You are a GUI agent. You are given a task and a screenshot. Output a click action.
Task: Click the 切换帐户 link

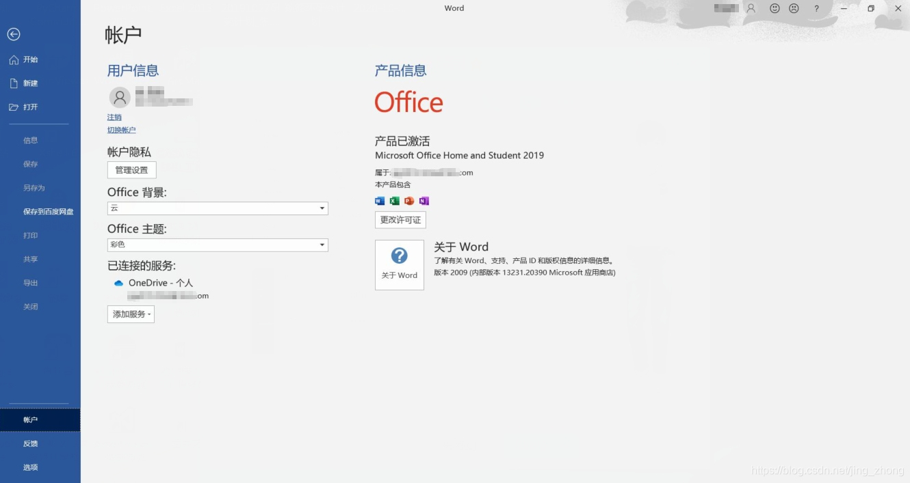122,130
